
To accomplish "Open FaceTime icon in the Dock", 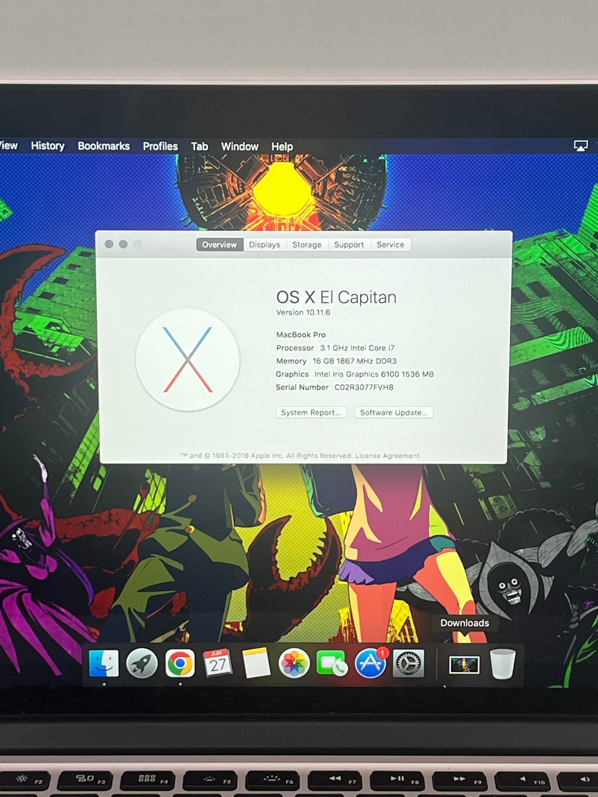I will coord(332,663).
